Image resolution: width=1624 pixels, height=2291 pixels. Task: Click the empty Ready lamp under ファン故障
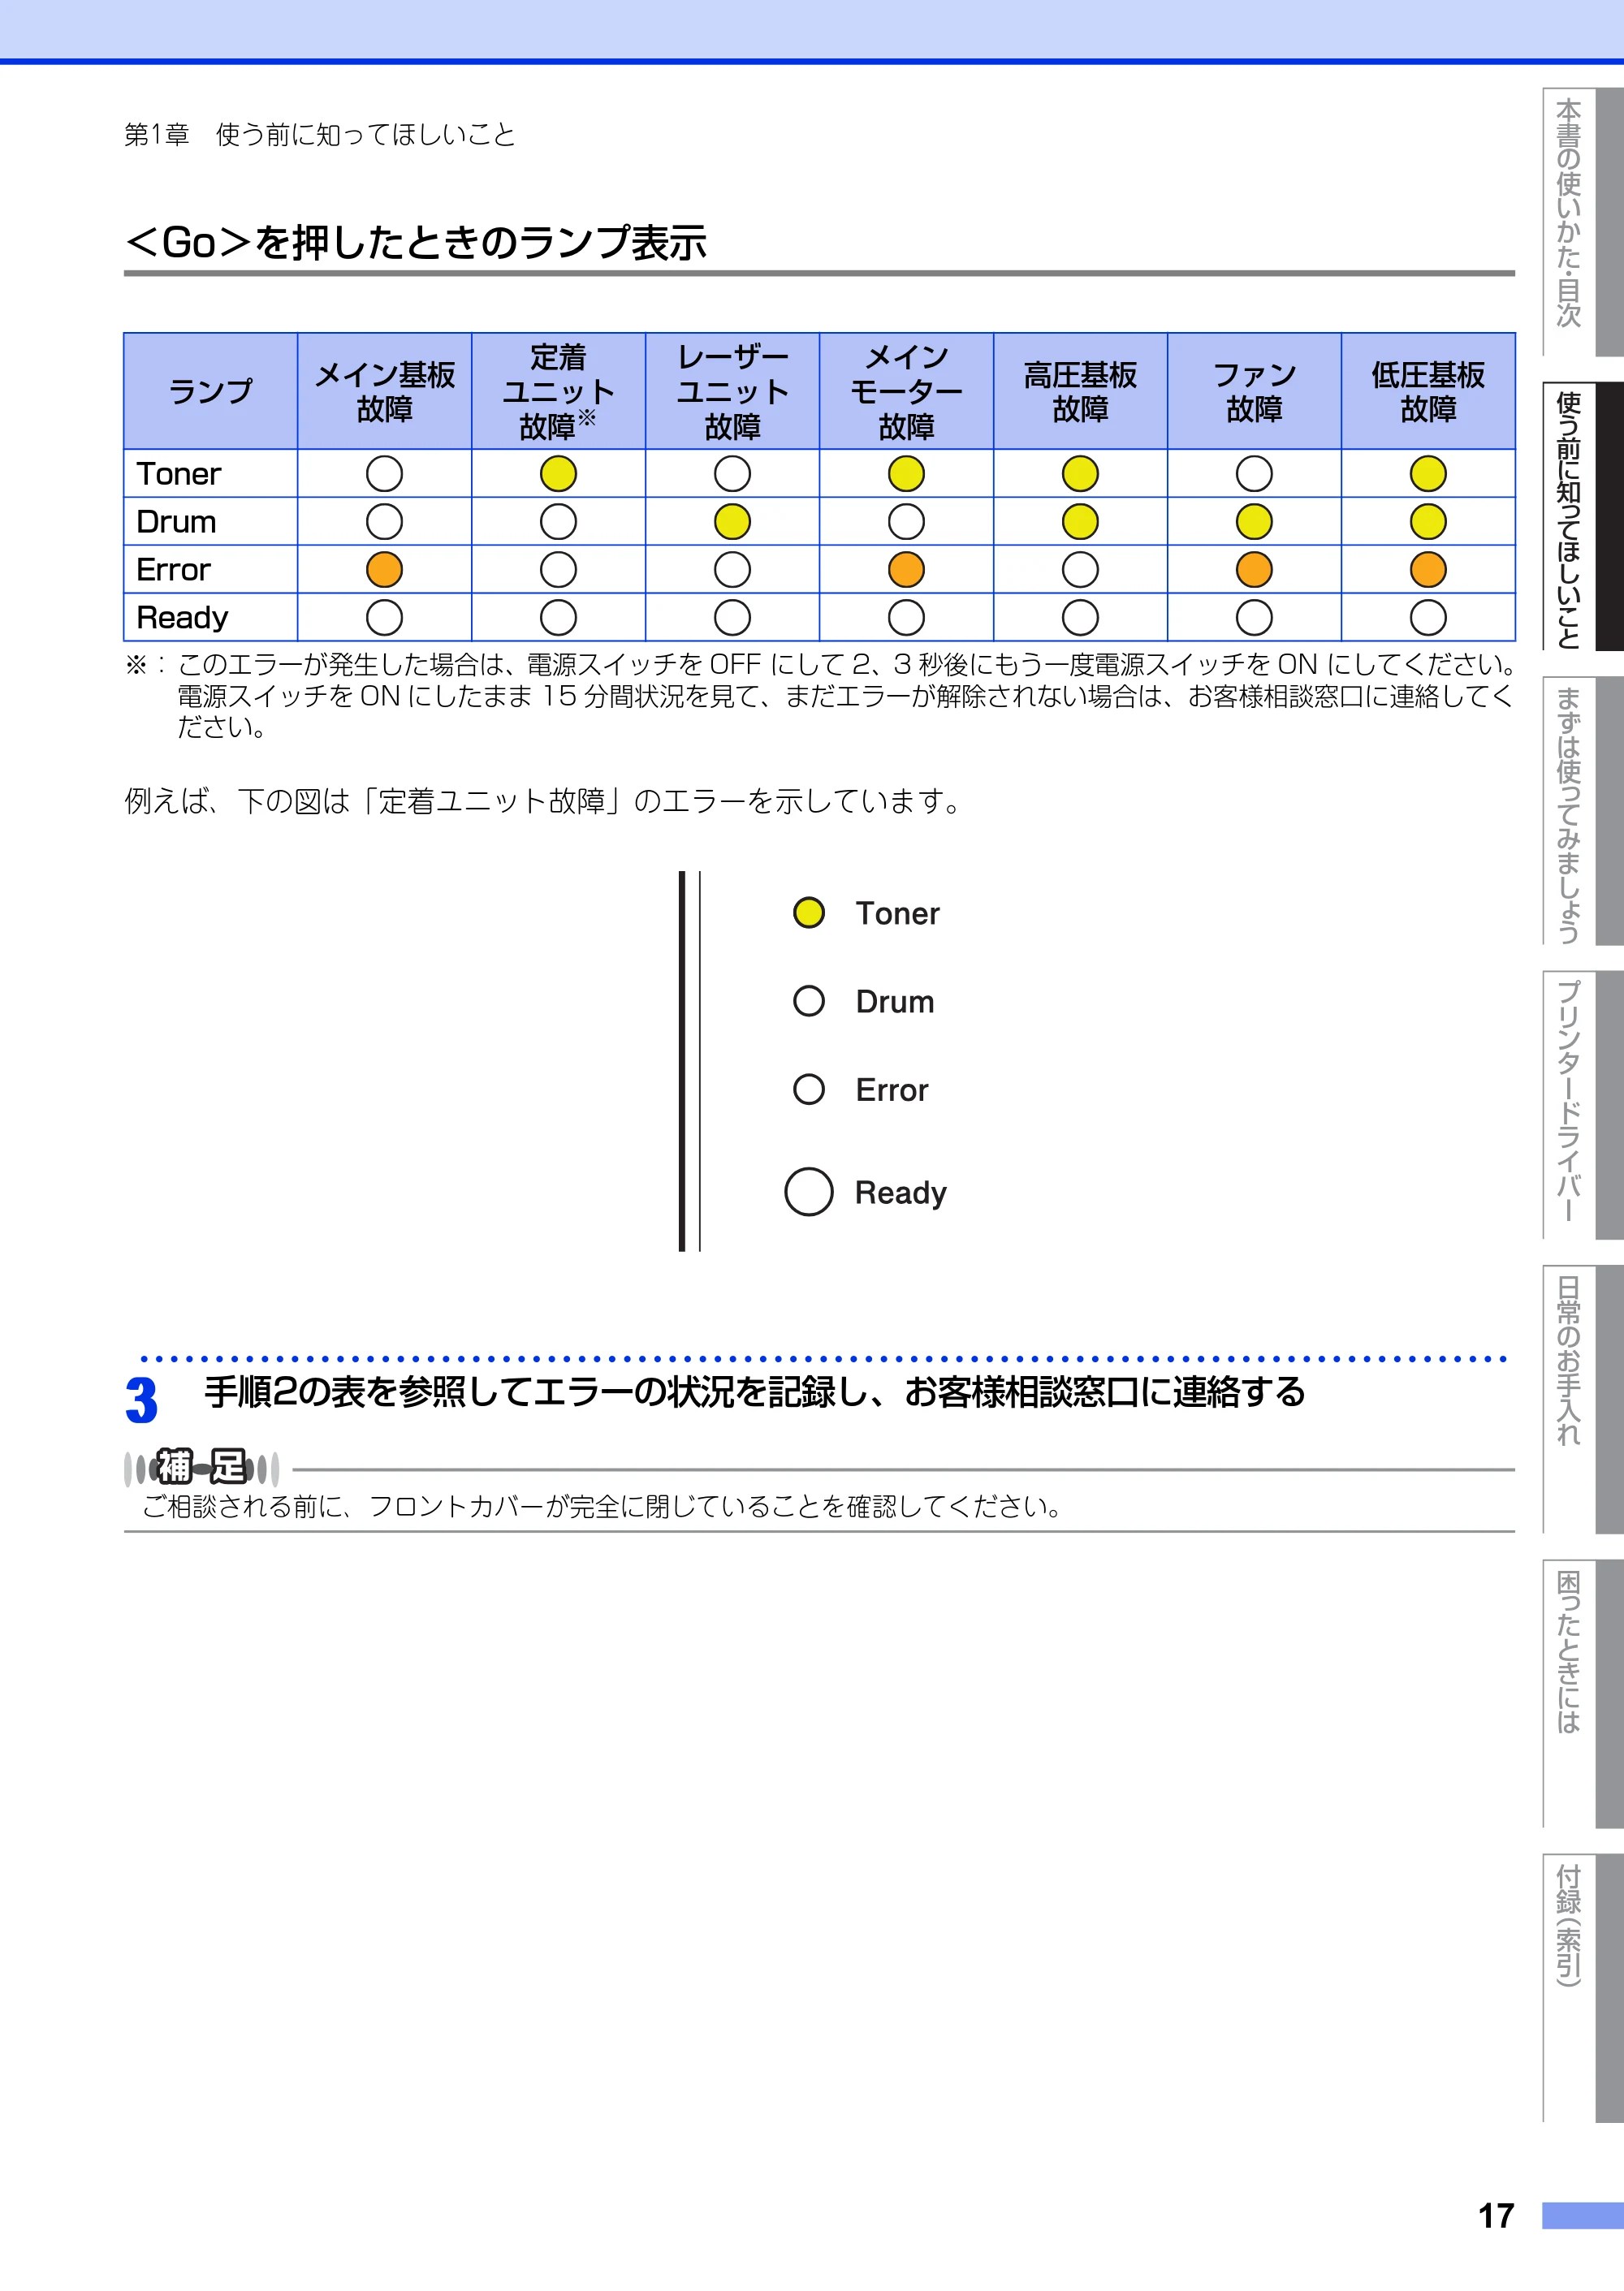(1254, 618)
